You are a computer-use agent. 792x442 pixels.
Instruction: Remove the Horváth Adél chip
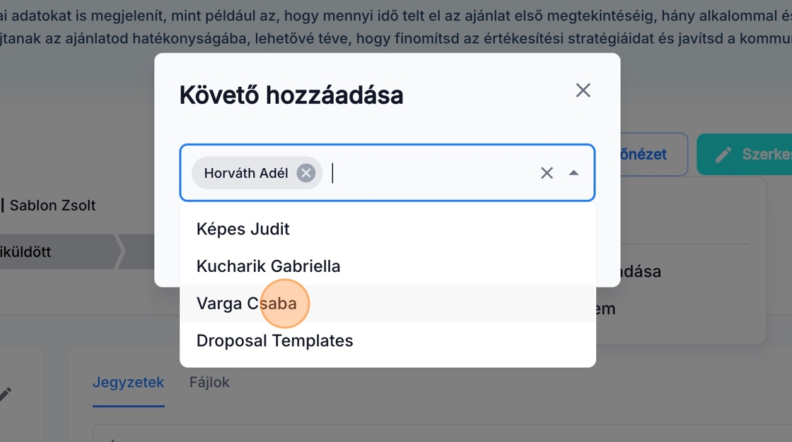(305, 173)
